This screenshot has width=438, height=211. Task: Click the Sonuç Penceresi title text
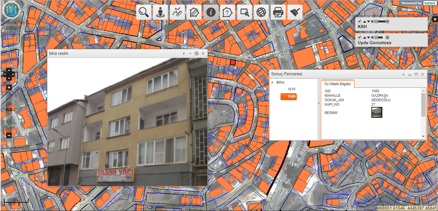coord(287,74)
